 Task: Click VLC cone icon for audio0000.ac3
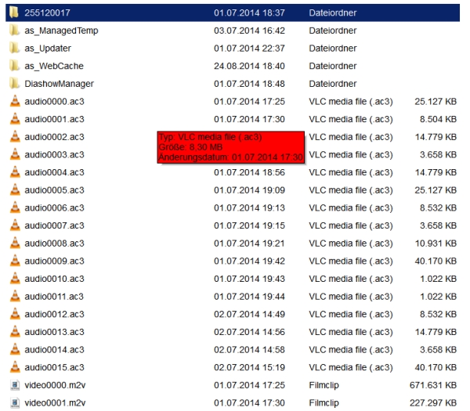(13, 102)
